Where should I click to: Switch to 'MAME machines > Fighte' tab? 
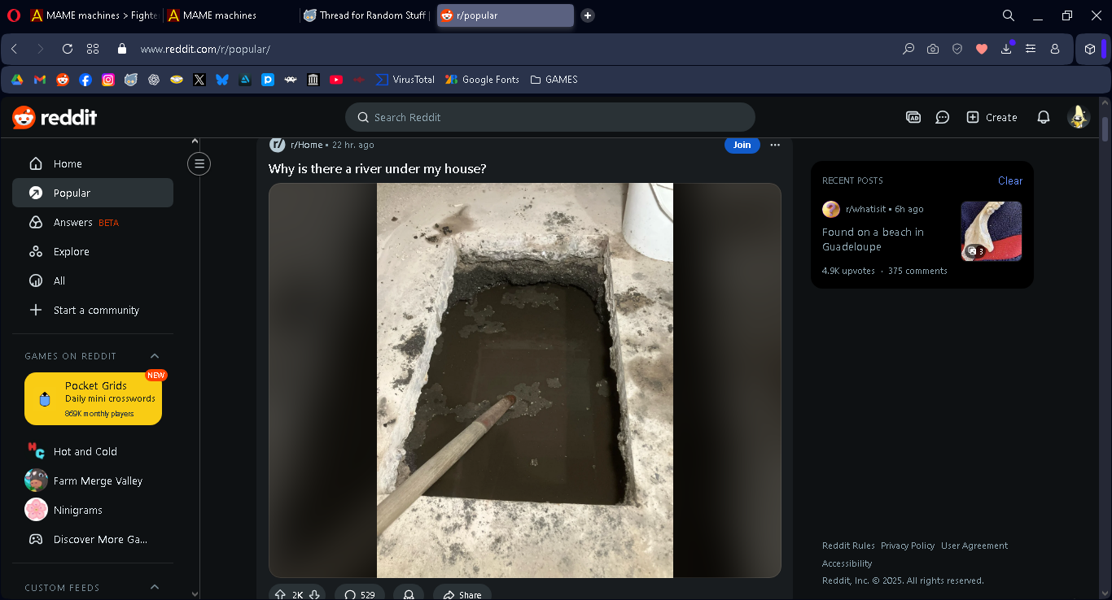point(94,15)
